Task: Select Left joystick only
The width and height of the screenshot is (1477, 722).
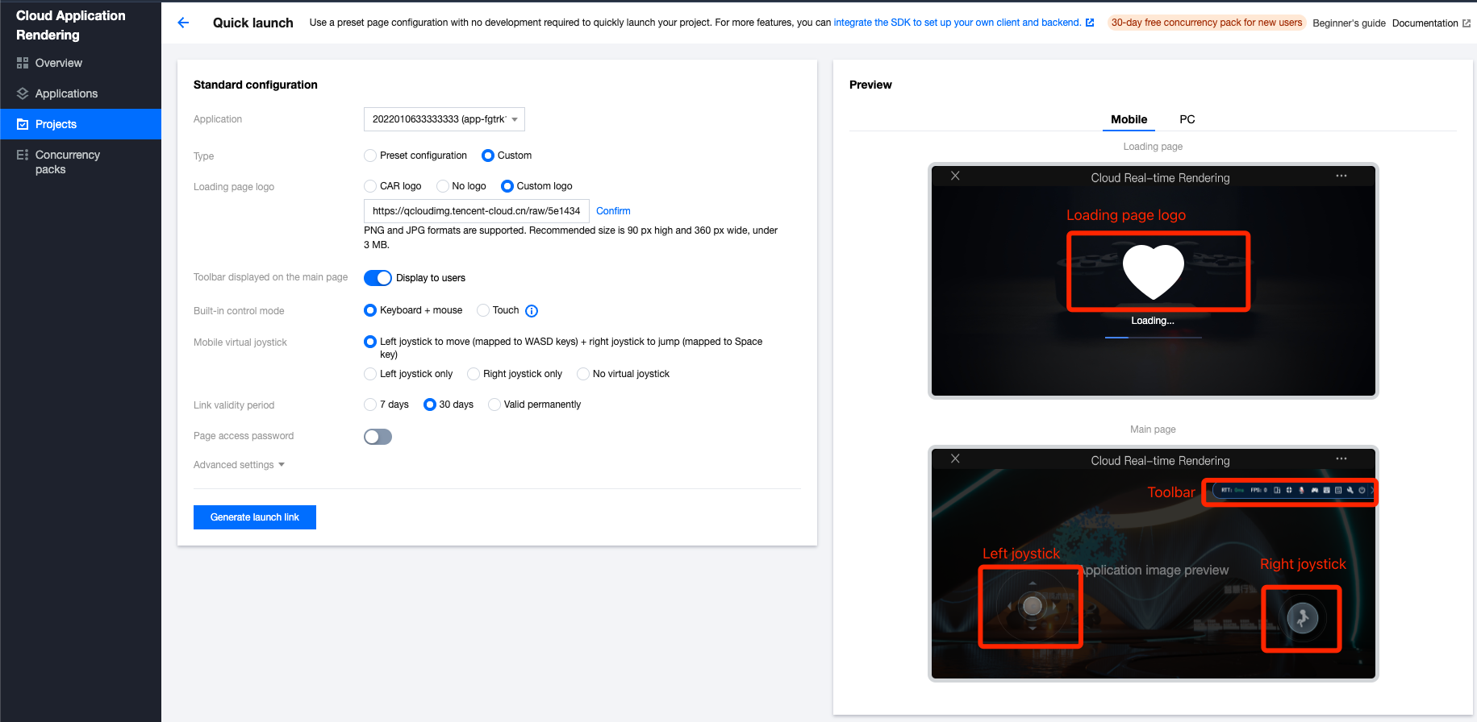Action: click(x=370, y=374)
